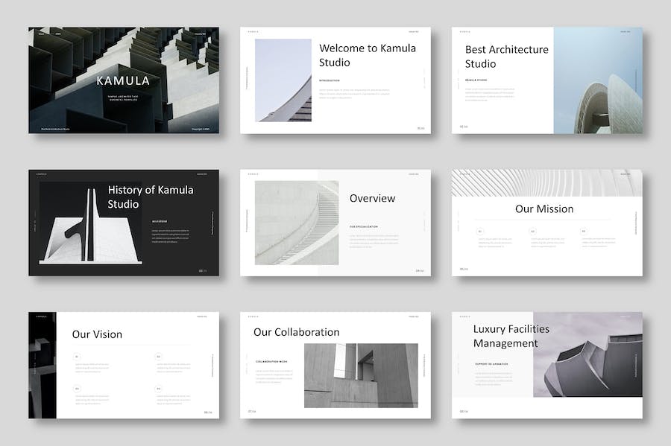The width and height of the screenshot is (671, 446).
Task: Click the 03 circle on Our Mission slide
Action: pyautogui.click(x=585, y=232)
